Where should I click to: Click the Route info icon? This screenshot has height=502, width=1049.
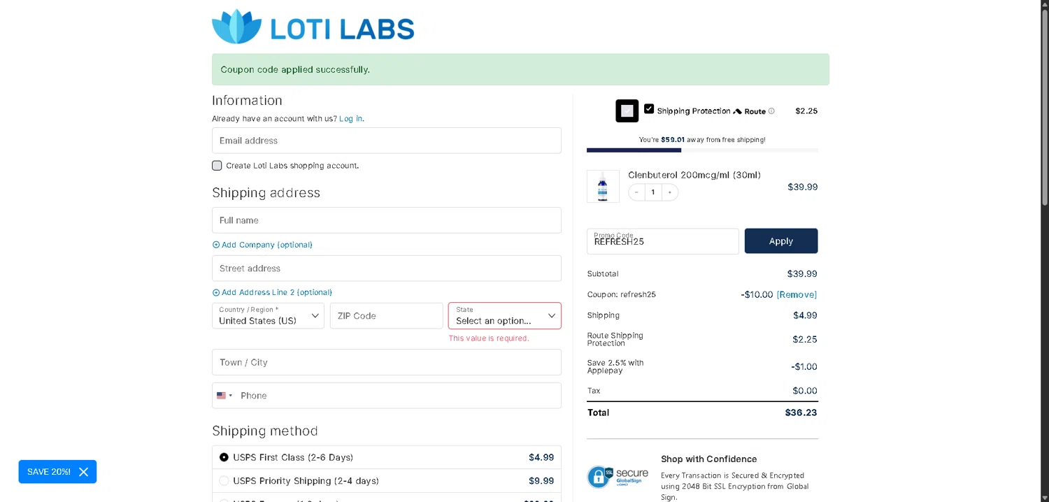pyautogui.click(x=771, y=111)
